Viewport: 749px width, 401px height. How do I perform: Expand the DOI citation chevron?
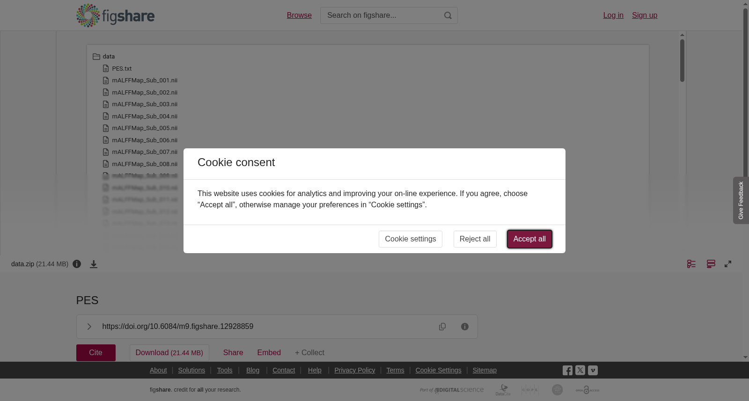[x=89, y=327]
